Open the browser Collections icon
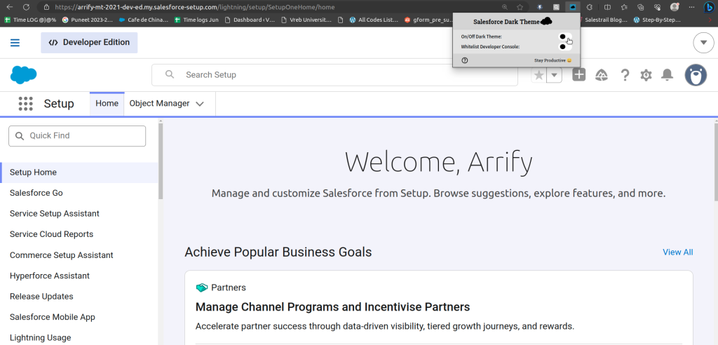The image size is (718, 345). click(641, 7)
